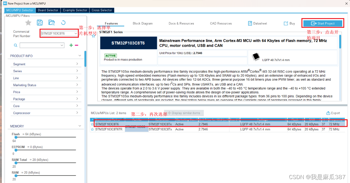The width and height of the screenshot is (350, 183).
Task: Click the filters panel vertical scrollbar
Action: click(85, 59)
